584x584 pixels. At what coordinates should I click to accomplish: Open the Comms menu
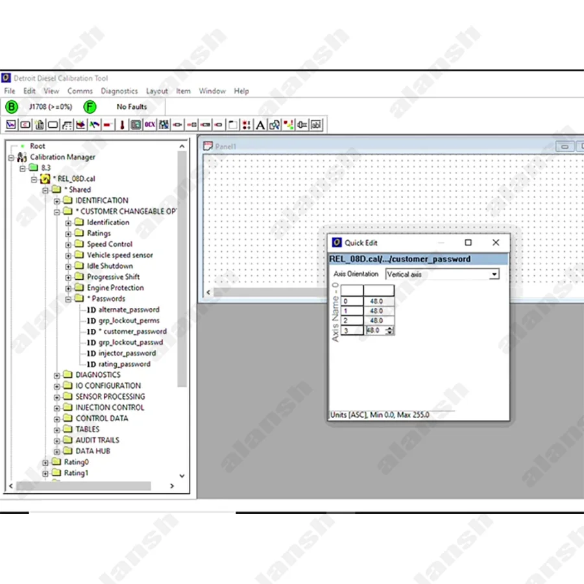(x=80, y=91)
